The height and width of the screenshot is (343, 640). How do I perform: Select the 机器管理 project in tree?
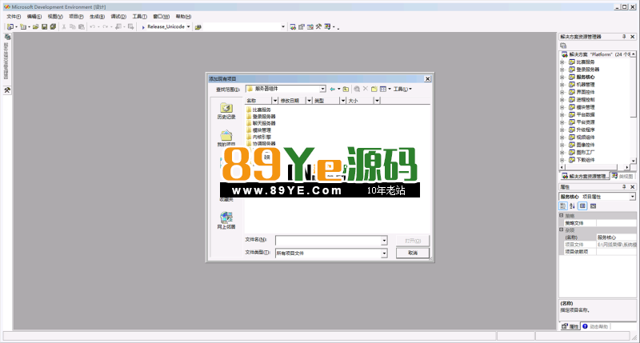pos(582,85)
